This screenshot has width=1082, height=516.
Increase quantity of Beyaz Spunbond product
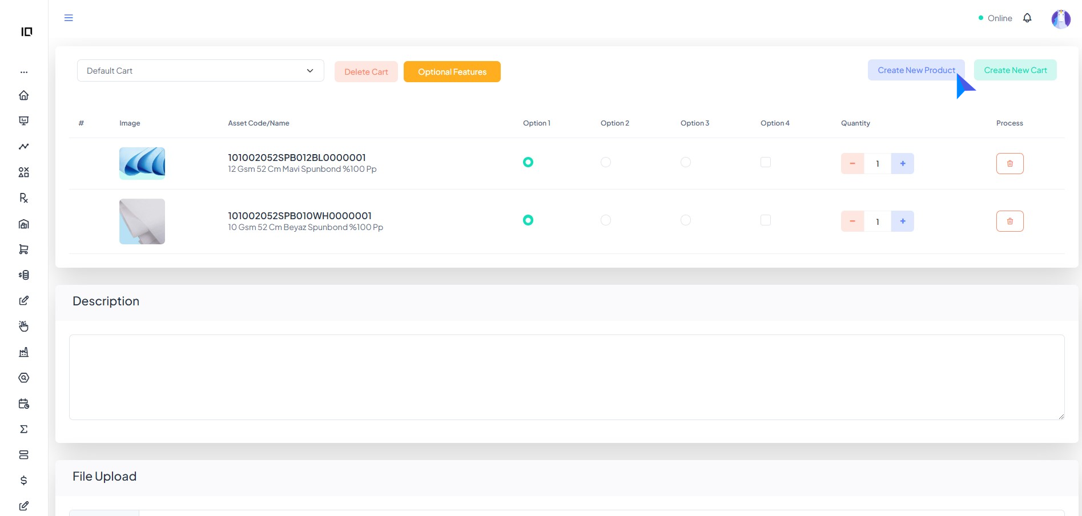coord(902,221)
